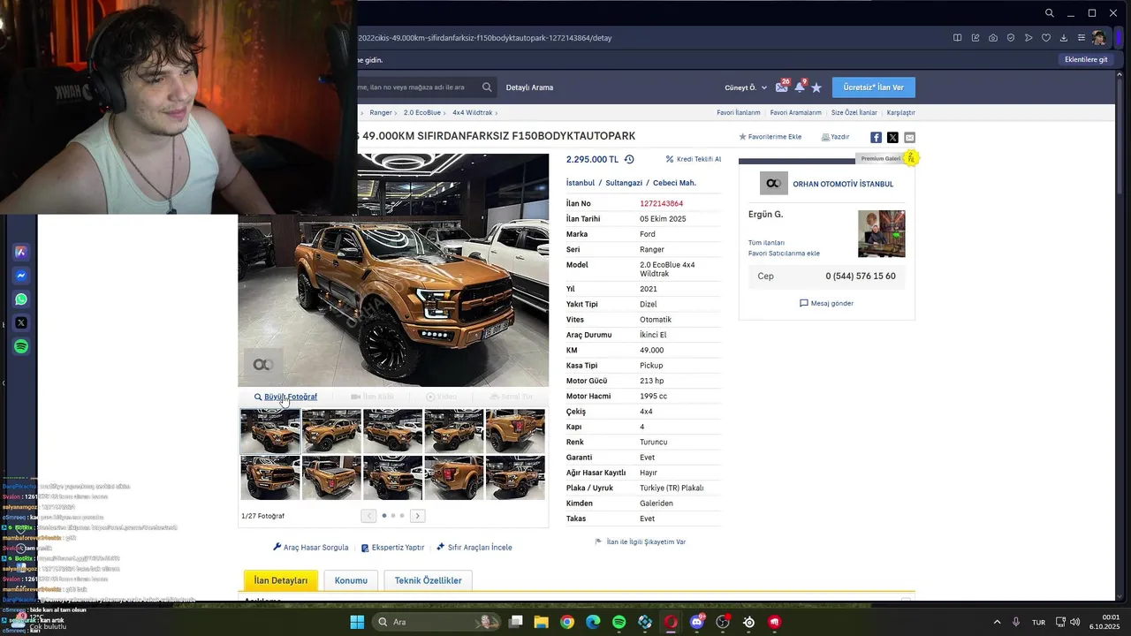Screen dimensions: 1131x636
Task: Click Ücretsiz İlan Ver button
Action: [874, 87]
